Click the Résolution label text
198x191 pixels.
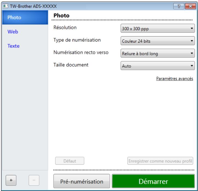[x=65, y=27]
